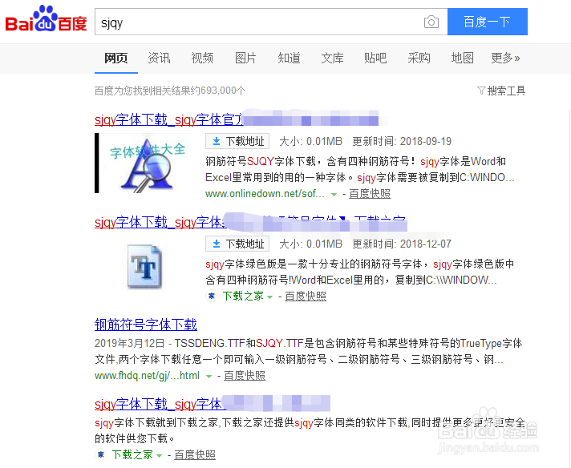This screenshot has width=571, height=468.
Task: Switch to the 资讯 tab
Action: click(x=159, y=58)
